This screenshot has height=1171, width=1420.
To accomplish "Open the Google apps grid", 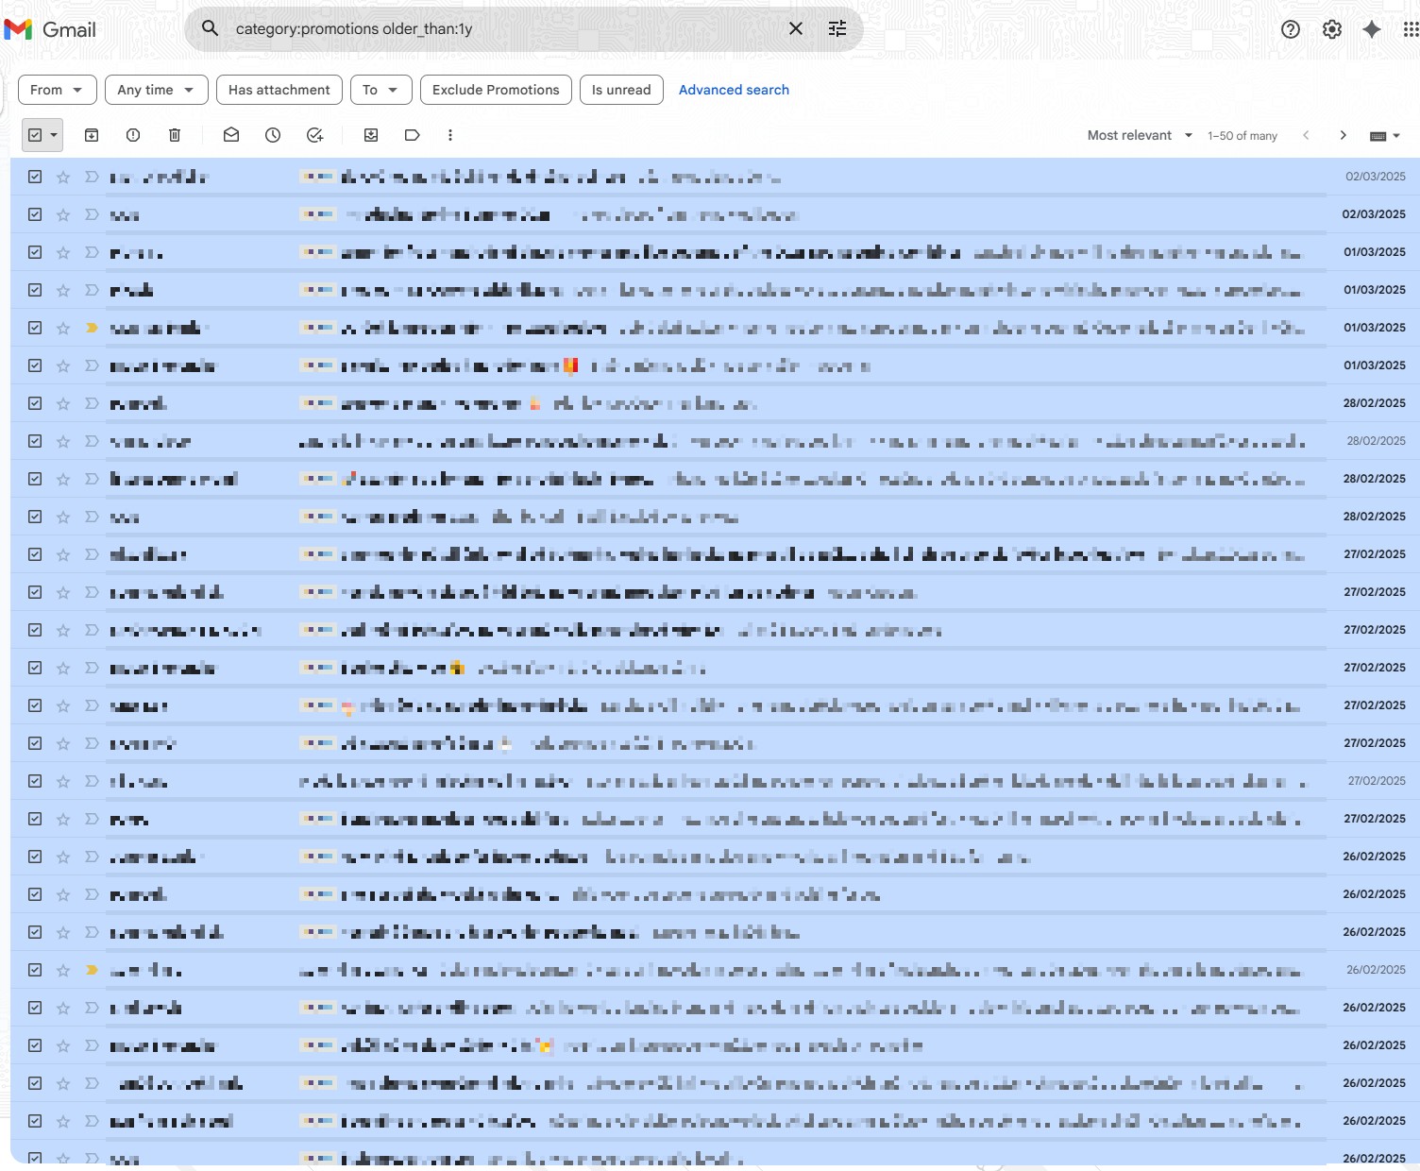I will pos(1408,28).
